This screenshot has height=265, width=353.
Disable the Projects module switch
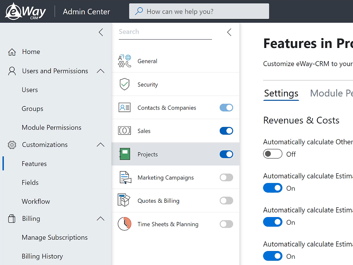(x=226, y=154)
